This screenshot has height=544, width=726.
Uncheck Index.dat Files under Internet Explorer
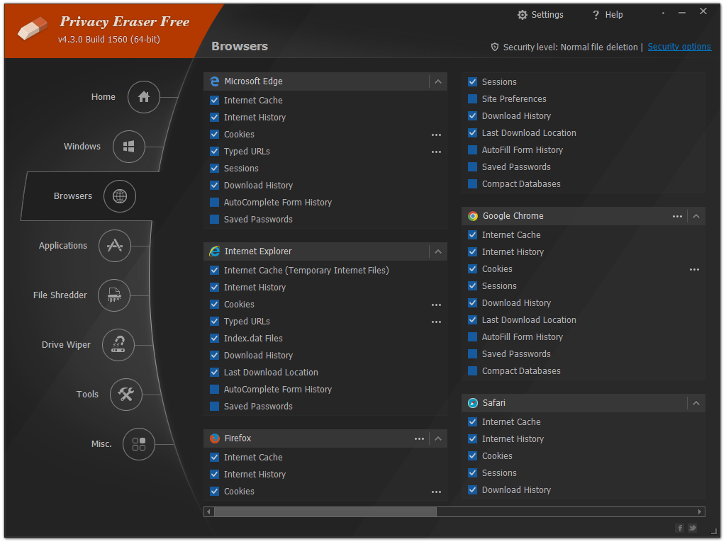215,339
